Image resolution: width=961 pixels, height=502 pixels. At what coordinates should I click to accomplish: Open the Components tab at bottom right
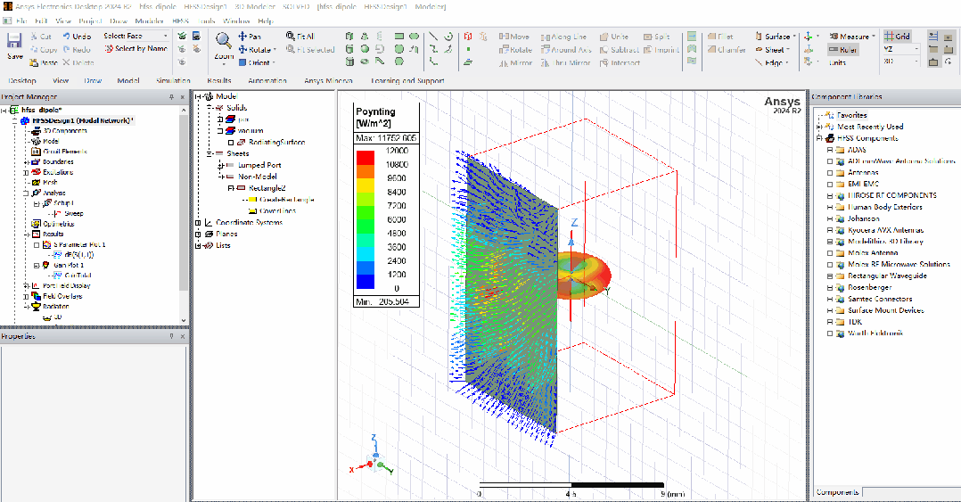click(x=837, y=492)
